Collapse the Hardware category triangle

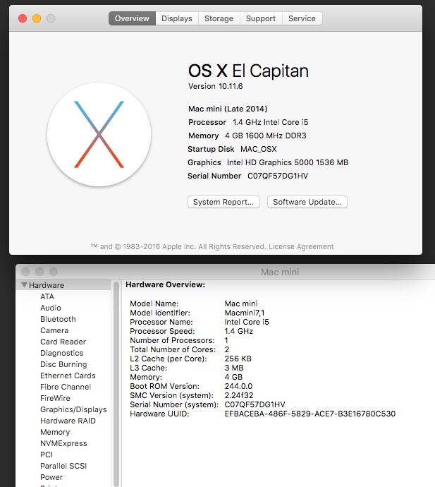[x=24, y=285]
